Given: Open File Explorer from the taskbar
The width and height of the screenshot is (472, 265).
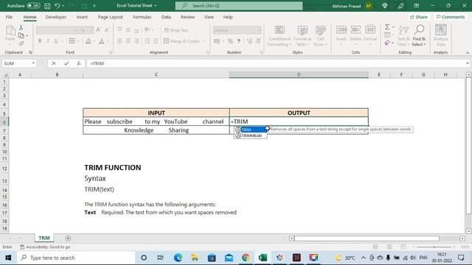Looking at the screenshot, I should pos(195,258).
